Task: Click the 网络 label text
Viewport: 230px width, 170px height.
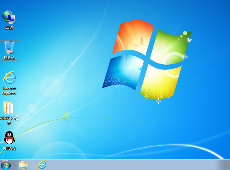Action: point(9,28)
